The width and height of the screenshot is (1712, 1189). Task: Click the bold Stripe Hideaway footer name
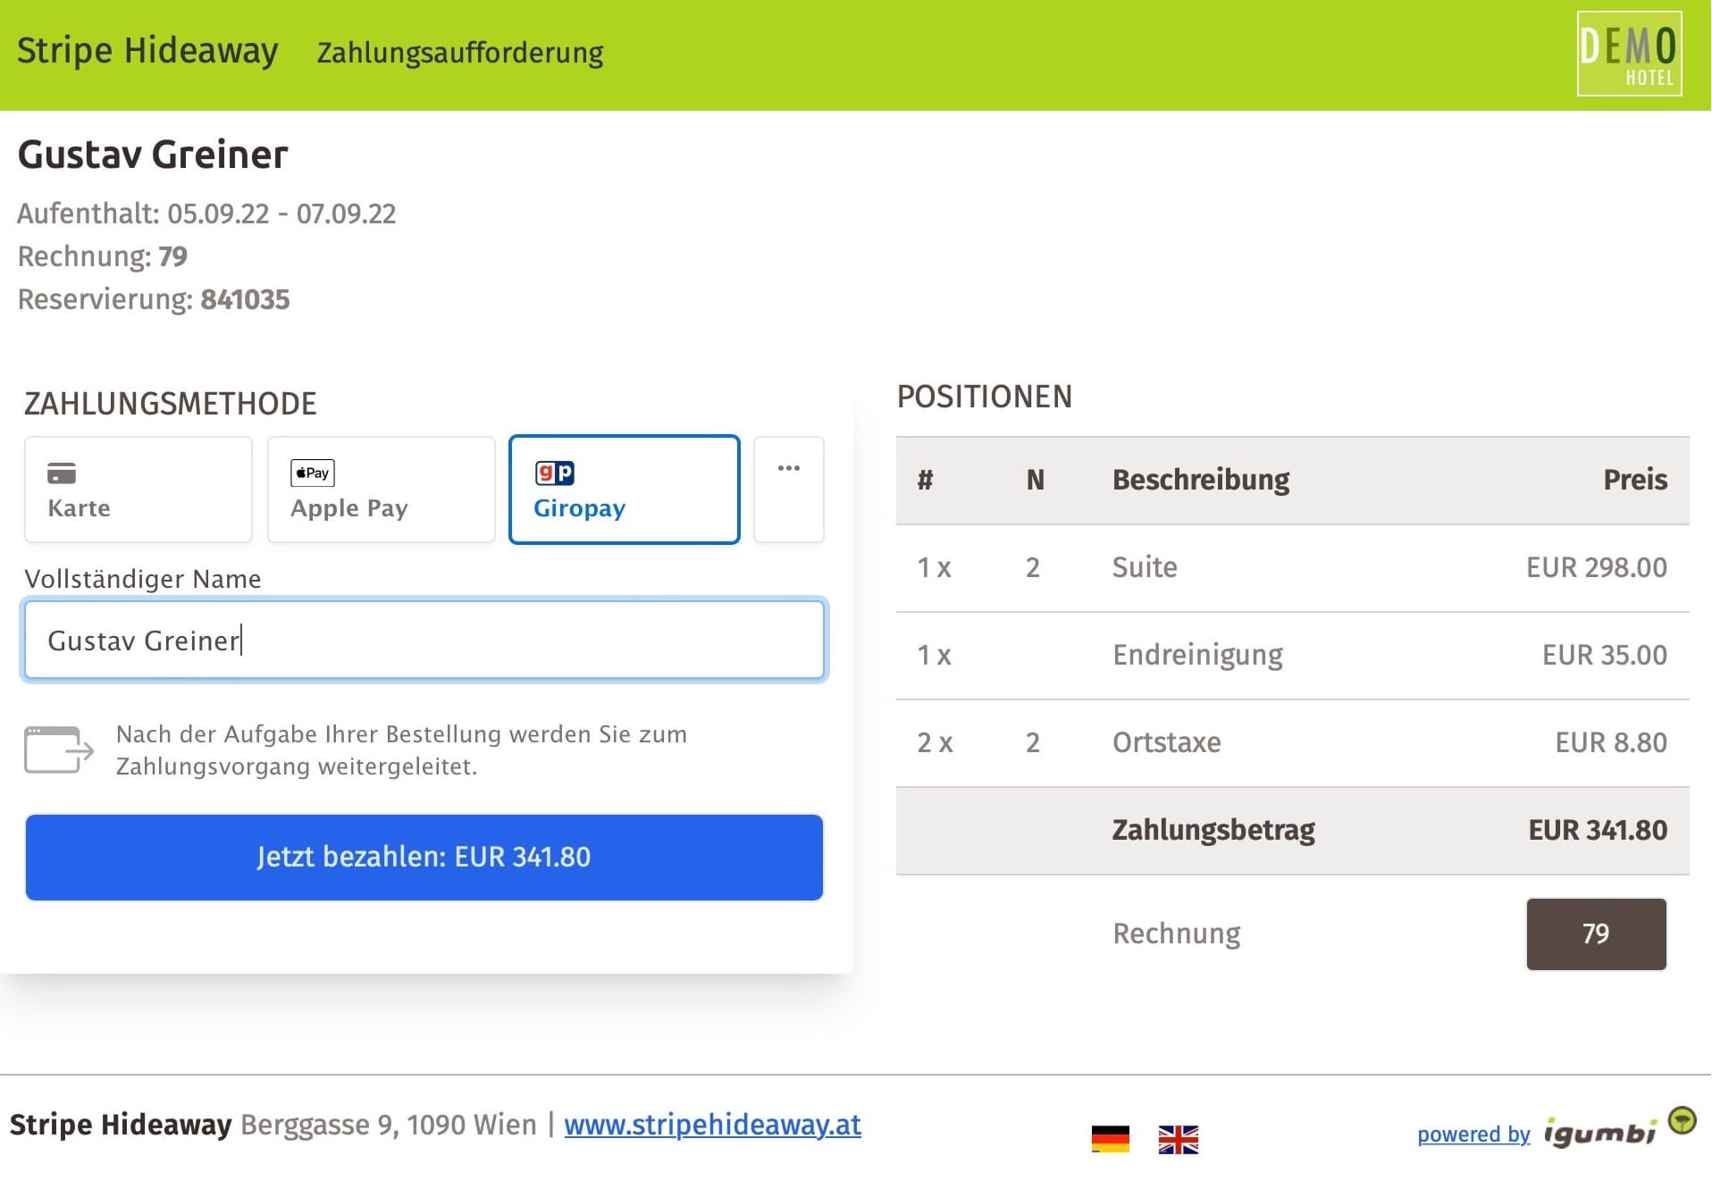click(x=121, y=1124)
